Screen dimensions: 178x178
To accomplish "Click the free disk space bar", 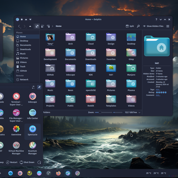I will pyautogui.click(x=118, y=113).
